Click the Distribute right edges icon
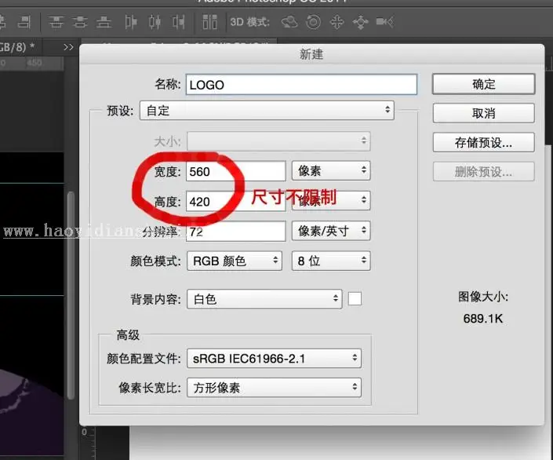Viewport: 553px width, 460px height. [x=179, y=22]
